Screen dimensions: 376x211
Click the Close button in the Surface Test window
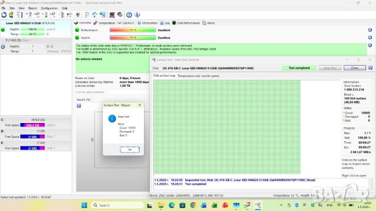coord(355,68)
